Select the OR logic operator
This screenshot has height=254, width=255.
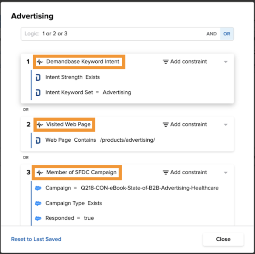click(227, 34)
